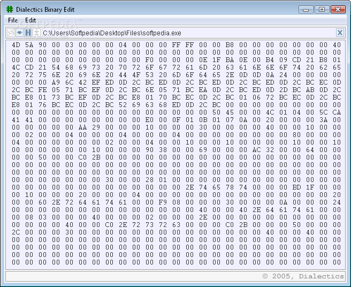Open the File menu
The image size is (351, 287).
pos(13,20)
